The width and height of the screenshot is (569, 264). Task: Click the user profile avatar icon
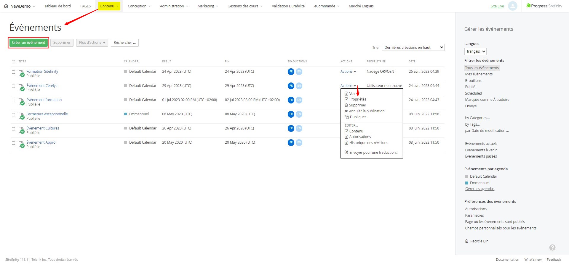coord(512,6)
